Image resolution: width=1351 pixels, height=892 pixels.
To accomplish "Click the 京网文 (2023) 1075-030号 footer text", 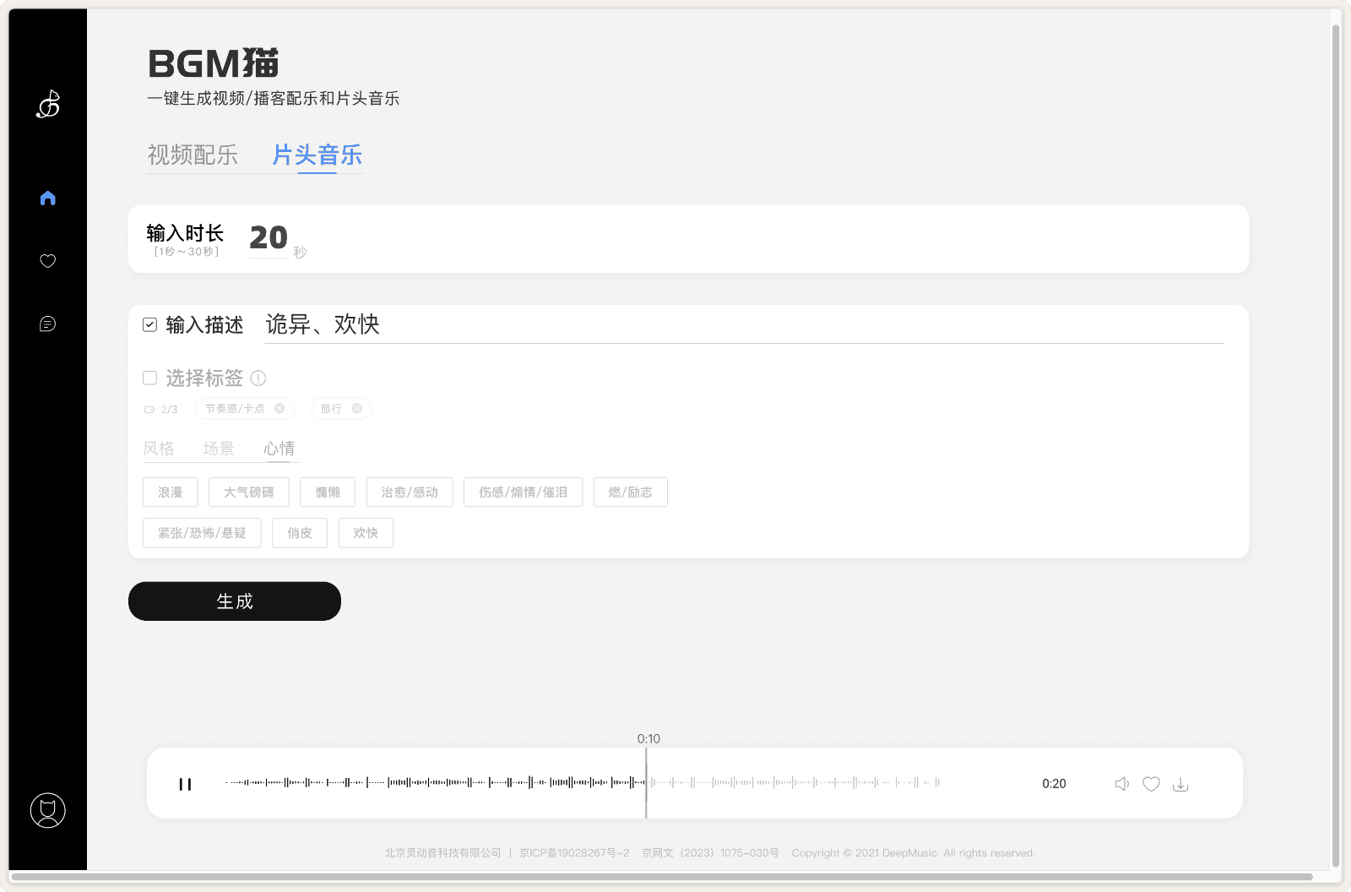I will point(710,853).
